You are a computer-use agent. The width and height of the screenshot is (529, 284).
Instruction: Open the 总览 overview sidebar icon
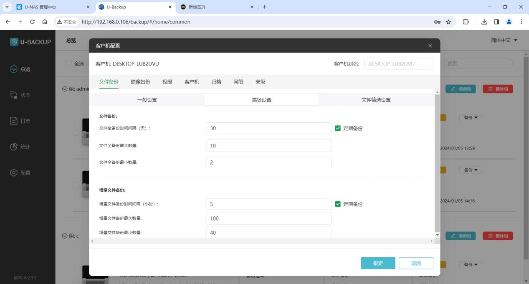tap(14, 69)
